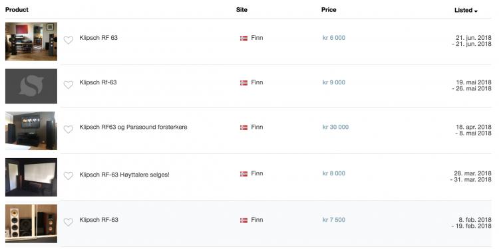Open thumbnail of white and wood speakers
Viewport: 499px width, 249px height.
pyautogui.click(x=31, y=223)
